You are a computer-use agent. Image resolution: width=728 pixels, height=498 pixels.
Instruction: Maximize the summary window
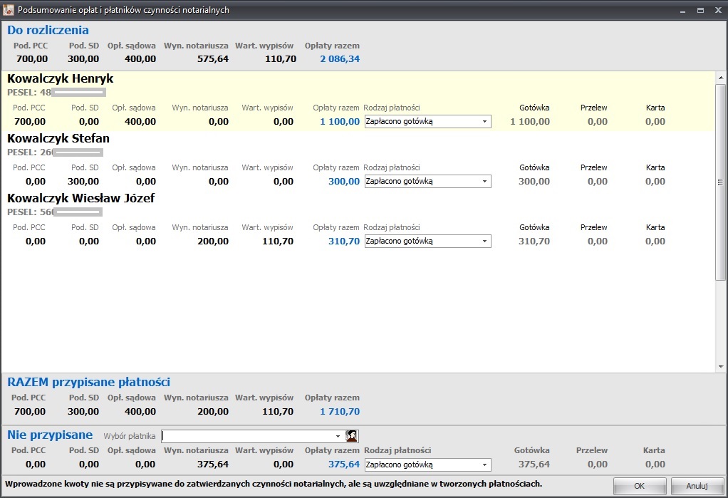(700, 10)
